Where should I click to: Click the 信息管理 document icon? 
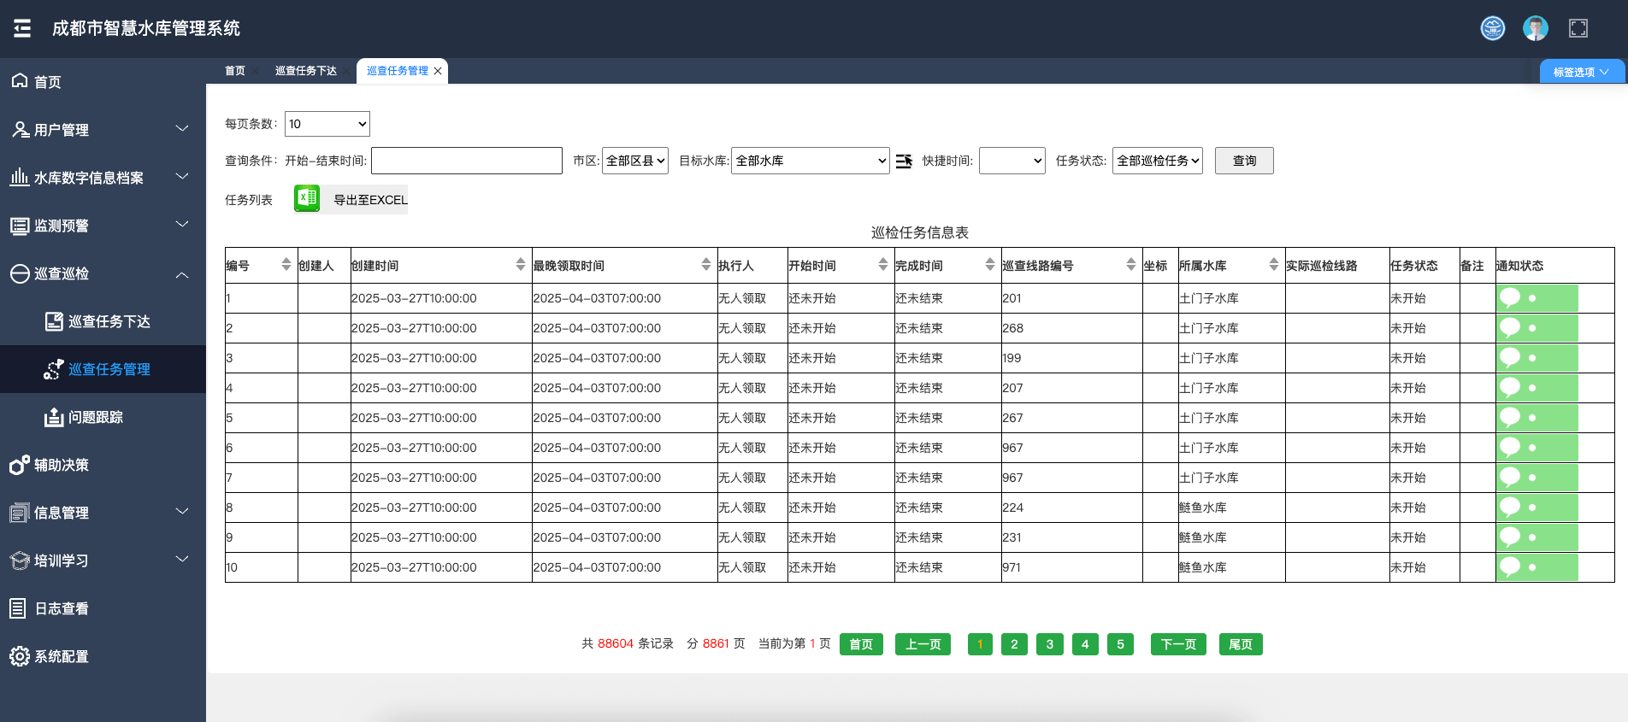coord(20,513)
